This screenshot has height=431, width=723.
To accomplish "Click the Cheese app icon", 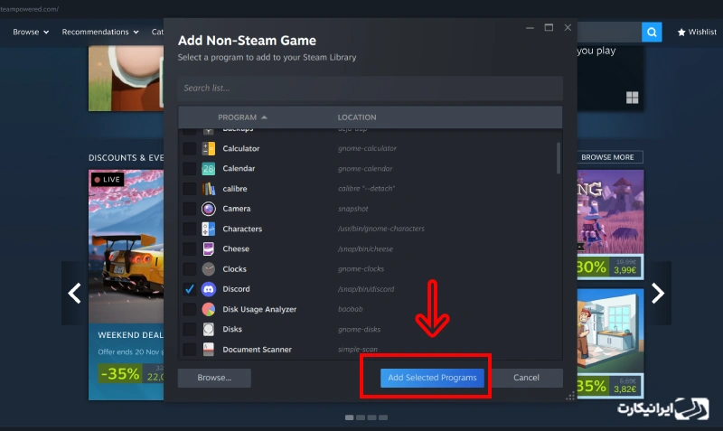I will click(209, 249).
